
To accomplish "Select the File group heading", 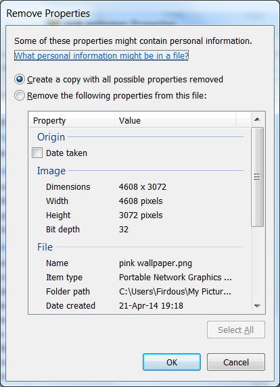I will [x=45, y=247].
